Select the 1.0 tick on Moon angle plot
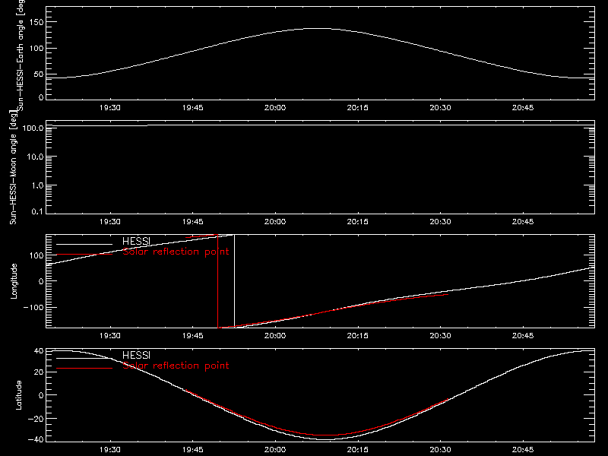Image resolution: width=608 pixels, height=456 pixels. [37, 185]
